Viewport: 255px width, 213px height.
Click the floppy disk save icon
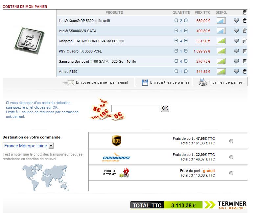[x=145, y=82]
